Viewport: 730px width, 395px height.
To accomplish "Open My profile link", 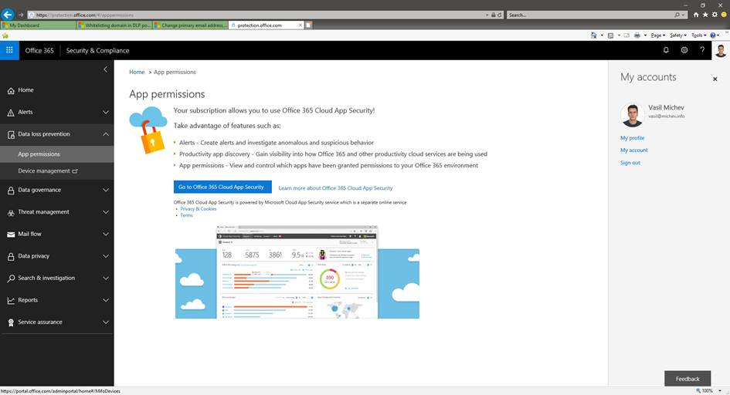I will click(x=632, y=138).
